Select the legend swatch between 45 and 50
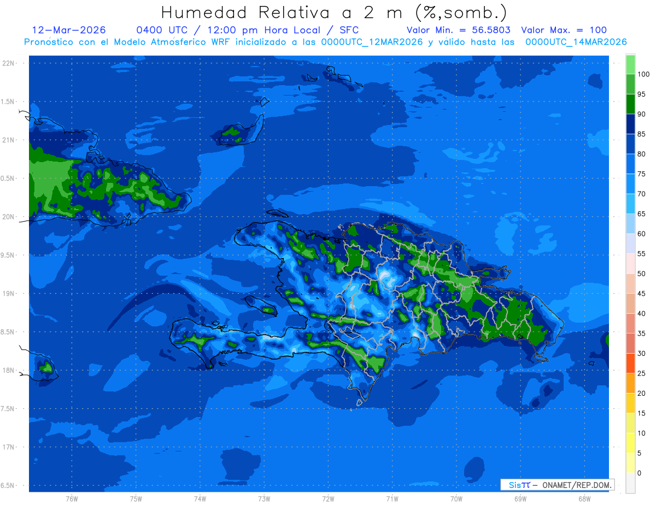Viewport: 656px width, 506px height. tap(630, 284)
